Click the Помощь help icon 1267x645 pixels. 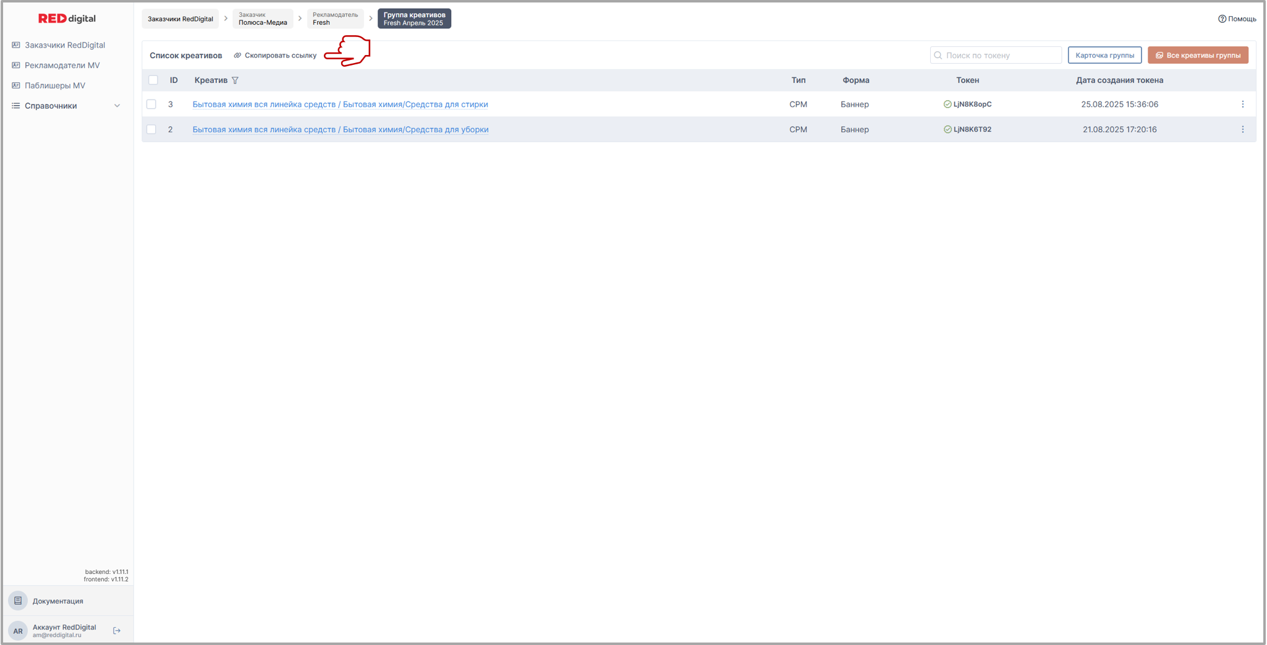1222,19
